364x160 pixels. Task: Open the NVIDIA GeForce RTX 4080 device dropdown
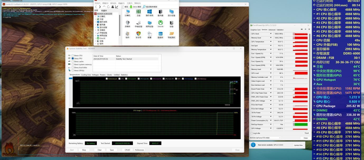pyautogui.click(x=266, y=138)
